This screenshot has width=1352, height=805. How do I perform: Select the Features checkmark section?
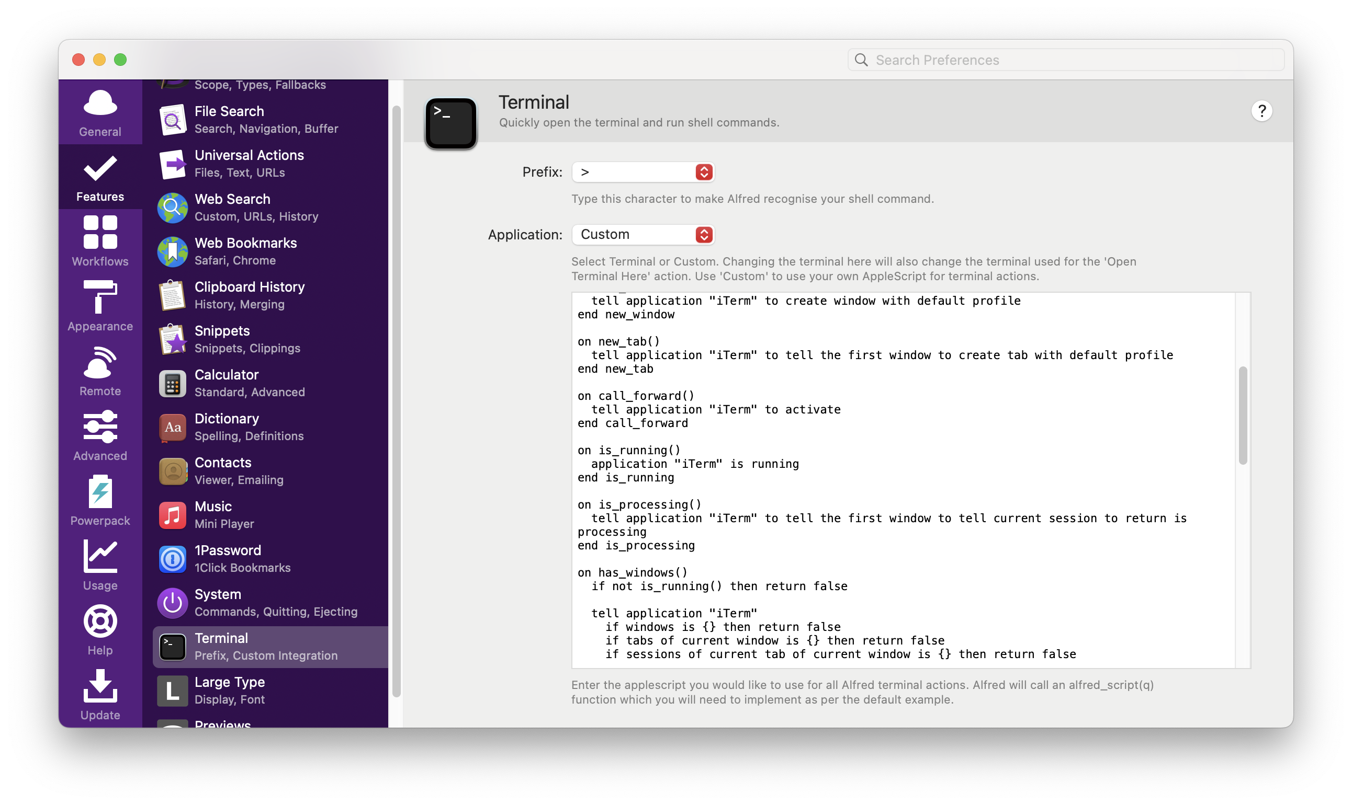(x=100, y=177)
